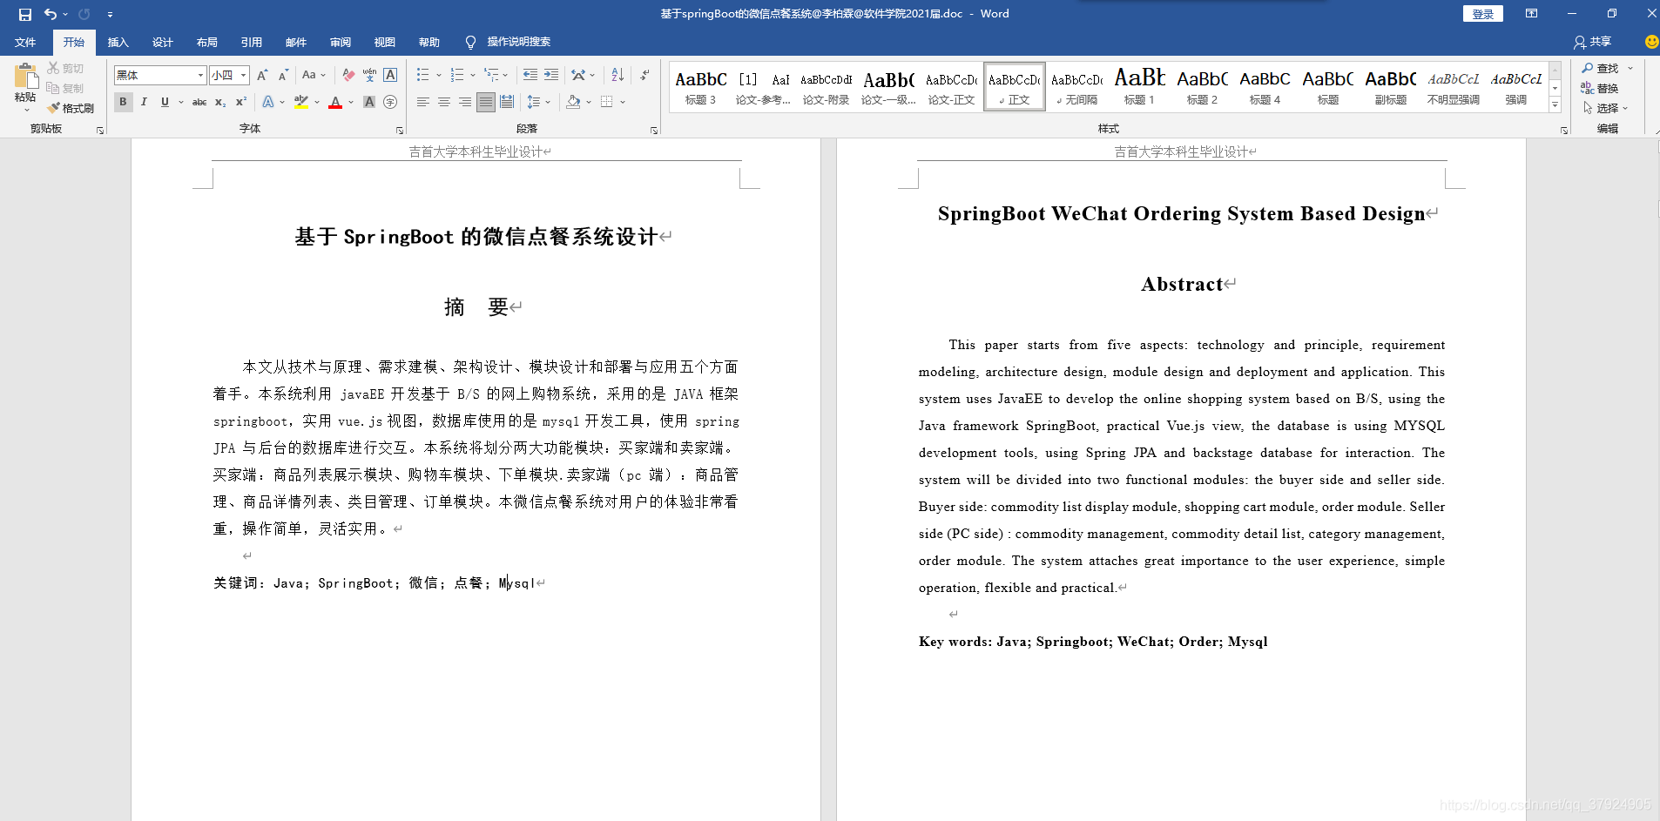Switch to the 视图 View tab
This screenshot has height=821, width=1660.
[385, 42]
